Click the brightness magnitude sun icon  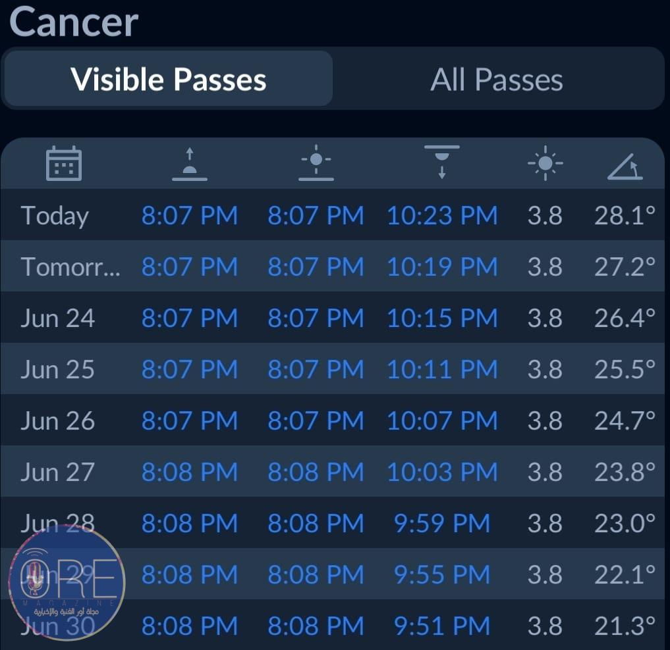tap(545, 163)
